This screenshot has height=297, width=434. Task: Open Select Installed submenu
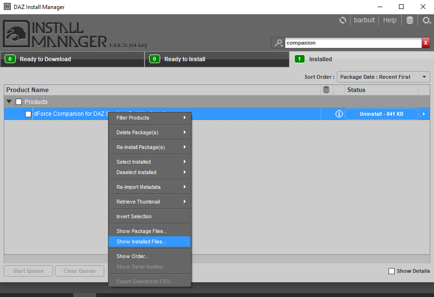click(x=150, y=162)
